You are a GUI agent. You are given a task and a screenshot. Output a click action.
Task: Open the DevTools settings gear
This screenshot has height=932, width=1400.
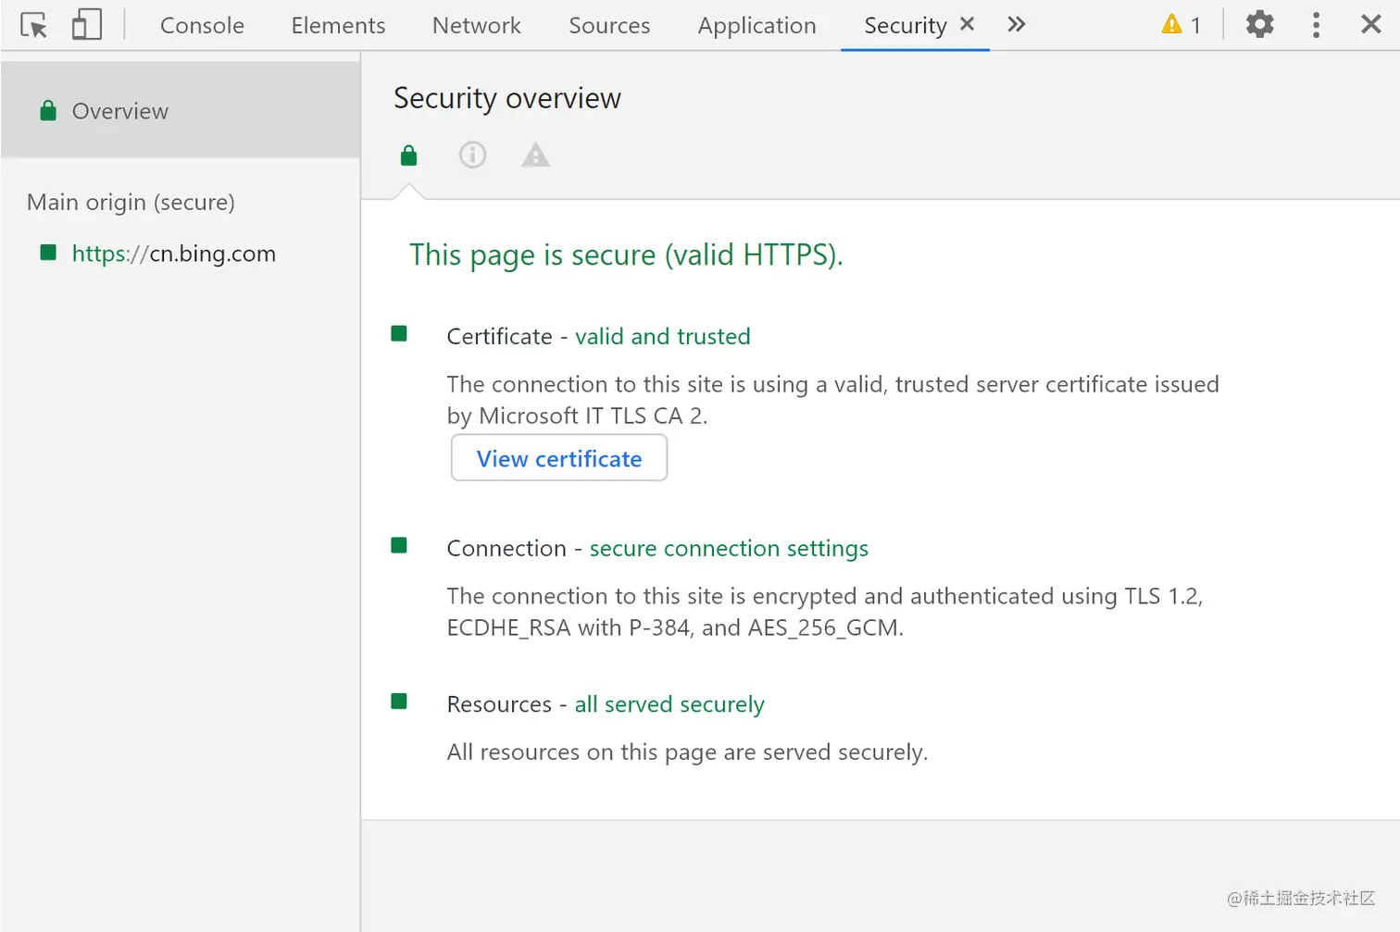[x=1259, y=25]
